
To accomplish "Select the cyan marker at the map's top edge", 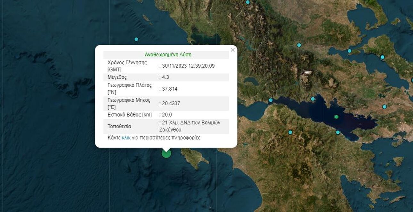I will 247,2.
